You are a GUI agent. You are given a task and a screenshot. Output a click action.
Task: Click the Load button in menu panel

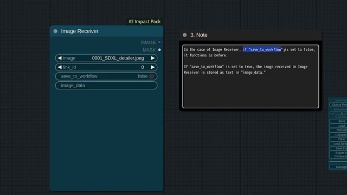[x=338, y=126]
